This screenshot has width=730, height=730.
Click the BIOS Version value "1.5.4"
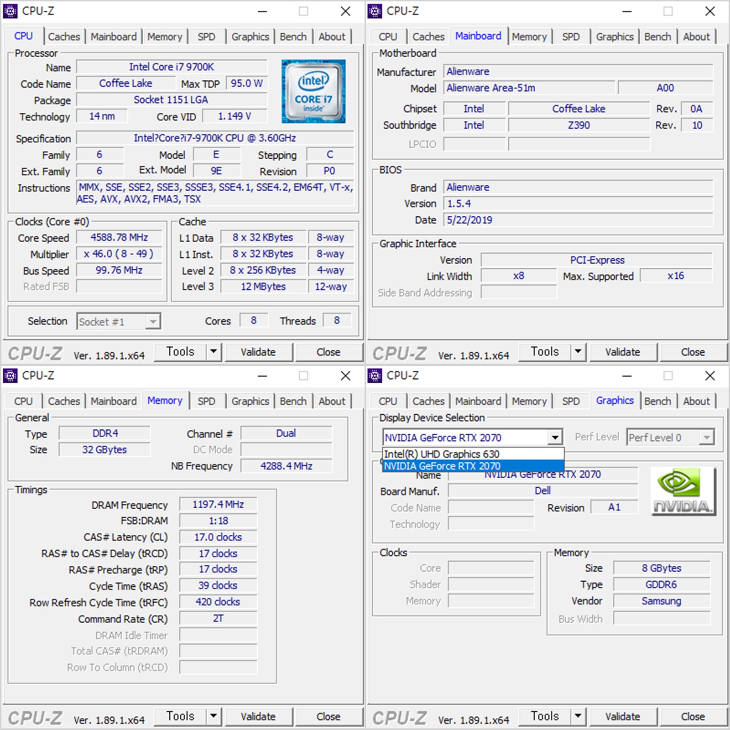tap(578, 204)
